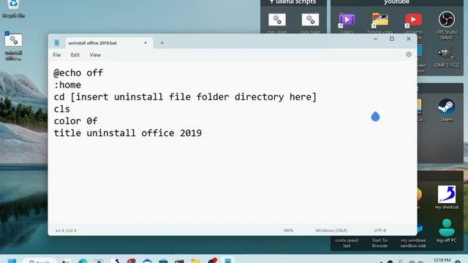Open Notepad settings gear icon

[x=409, y=55]
